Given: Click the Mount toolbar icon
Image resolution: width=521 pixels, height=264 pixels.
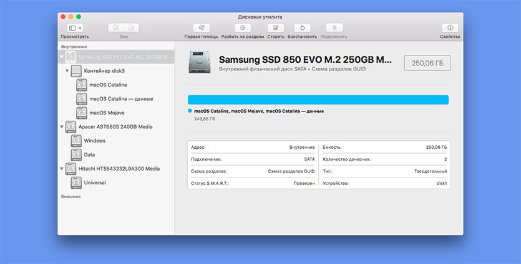Looking at the screenshot, I should tap(334, 28).
